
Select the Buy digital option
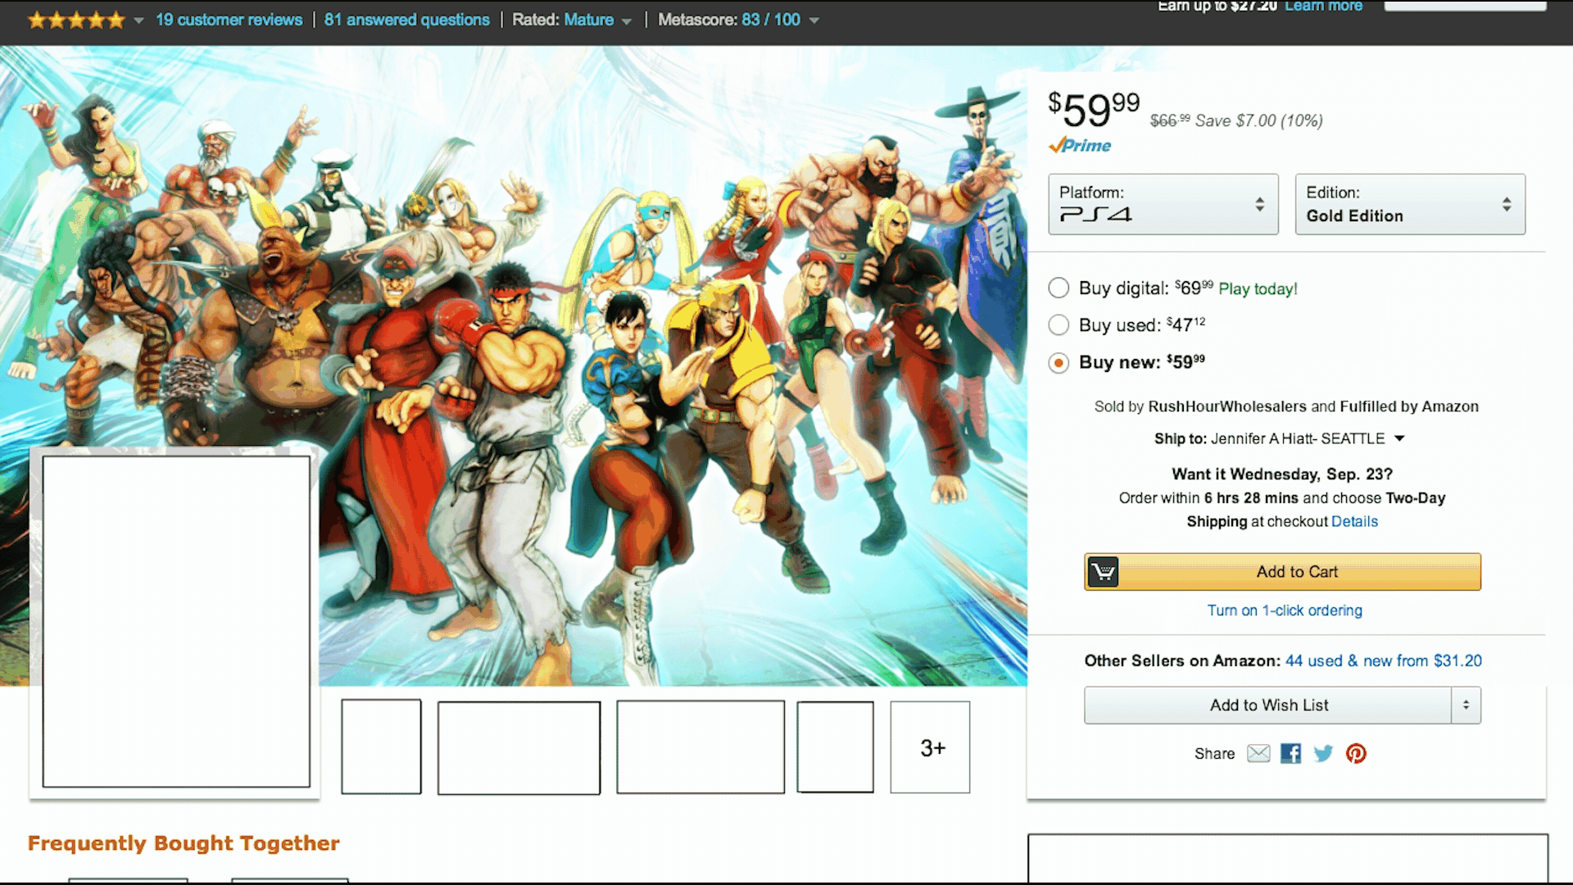click(1058, 288)
